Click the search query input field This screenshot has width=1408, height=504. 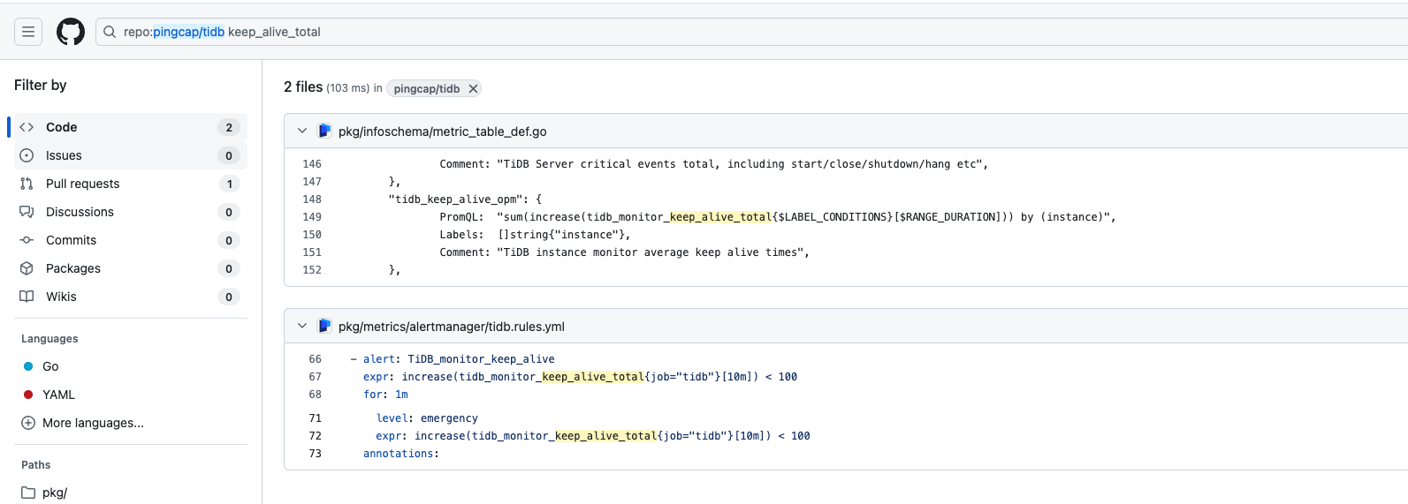click(707, 32)
